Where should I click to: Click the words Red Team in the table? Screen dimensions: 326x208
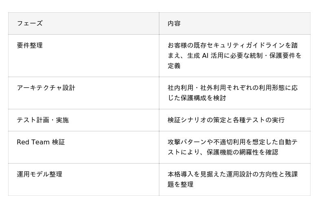33,142
